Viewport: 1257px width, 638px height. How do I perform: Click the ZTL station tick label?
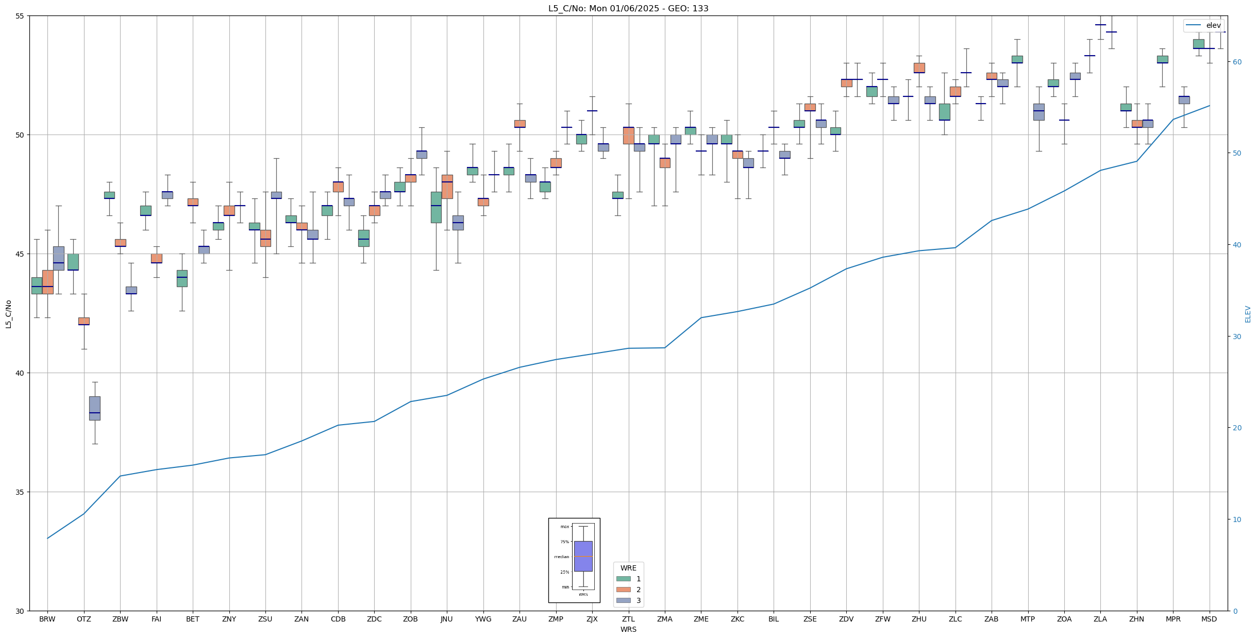tap(628, 619)
